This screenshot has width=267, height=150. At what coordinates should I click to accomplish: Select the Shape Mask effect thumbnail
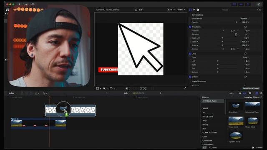[x=253, y=121]
